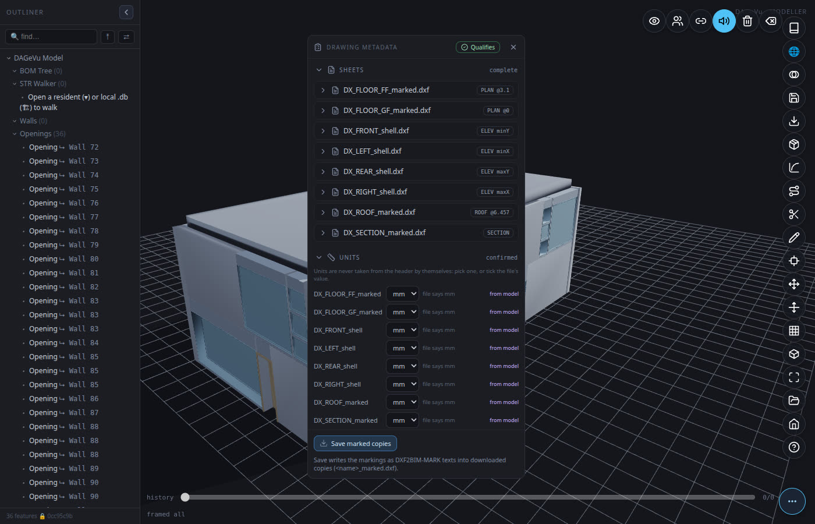This screenshot has width=815, height=524.
Task: Click the curve graph icon
Action: (x=794, y=168)
